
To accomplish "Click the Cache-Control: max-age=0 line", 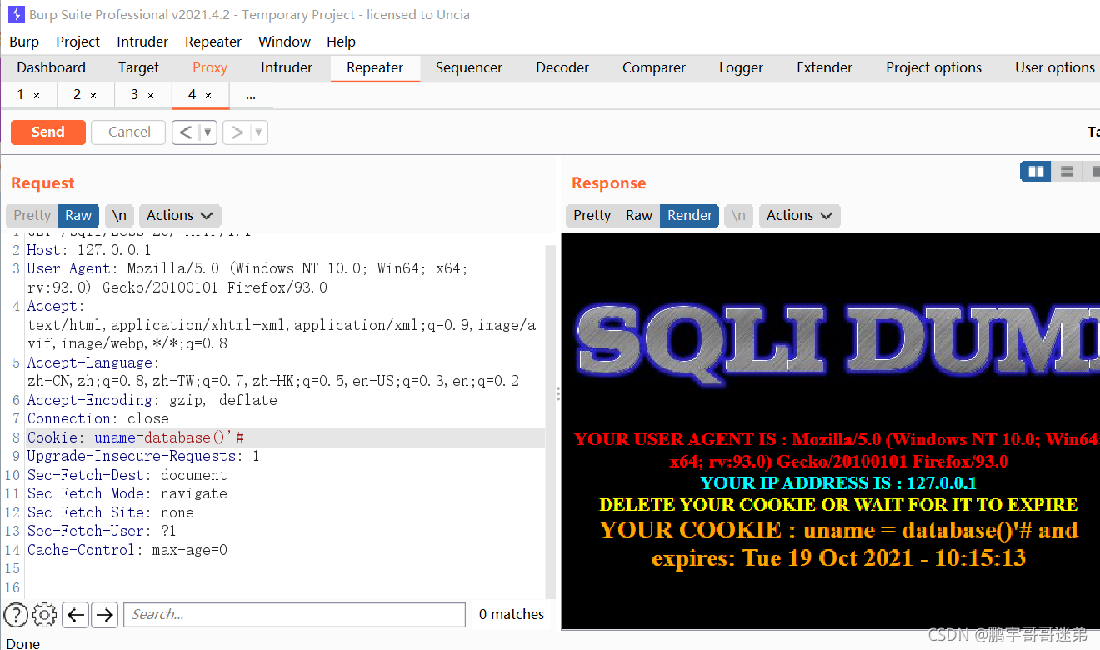I will click(x=127, y=550).
